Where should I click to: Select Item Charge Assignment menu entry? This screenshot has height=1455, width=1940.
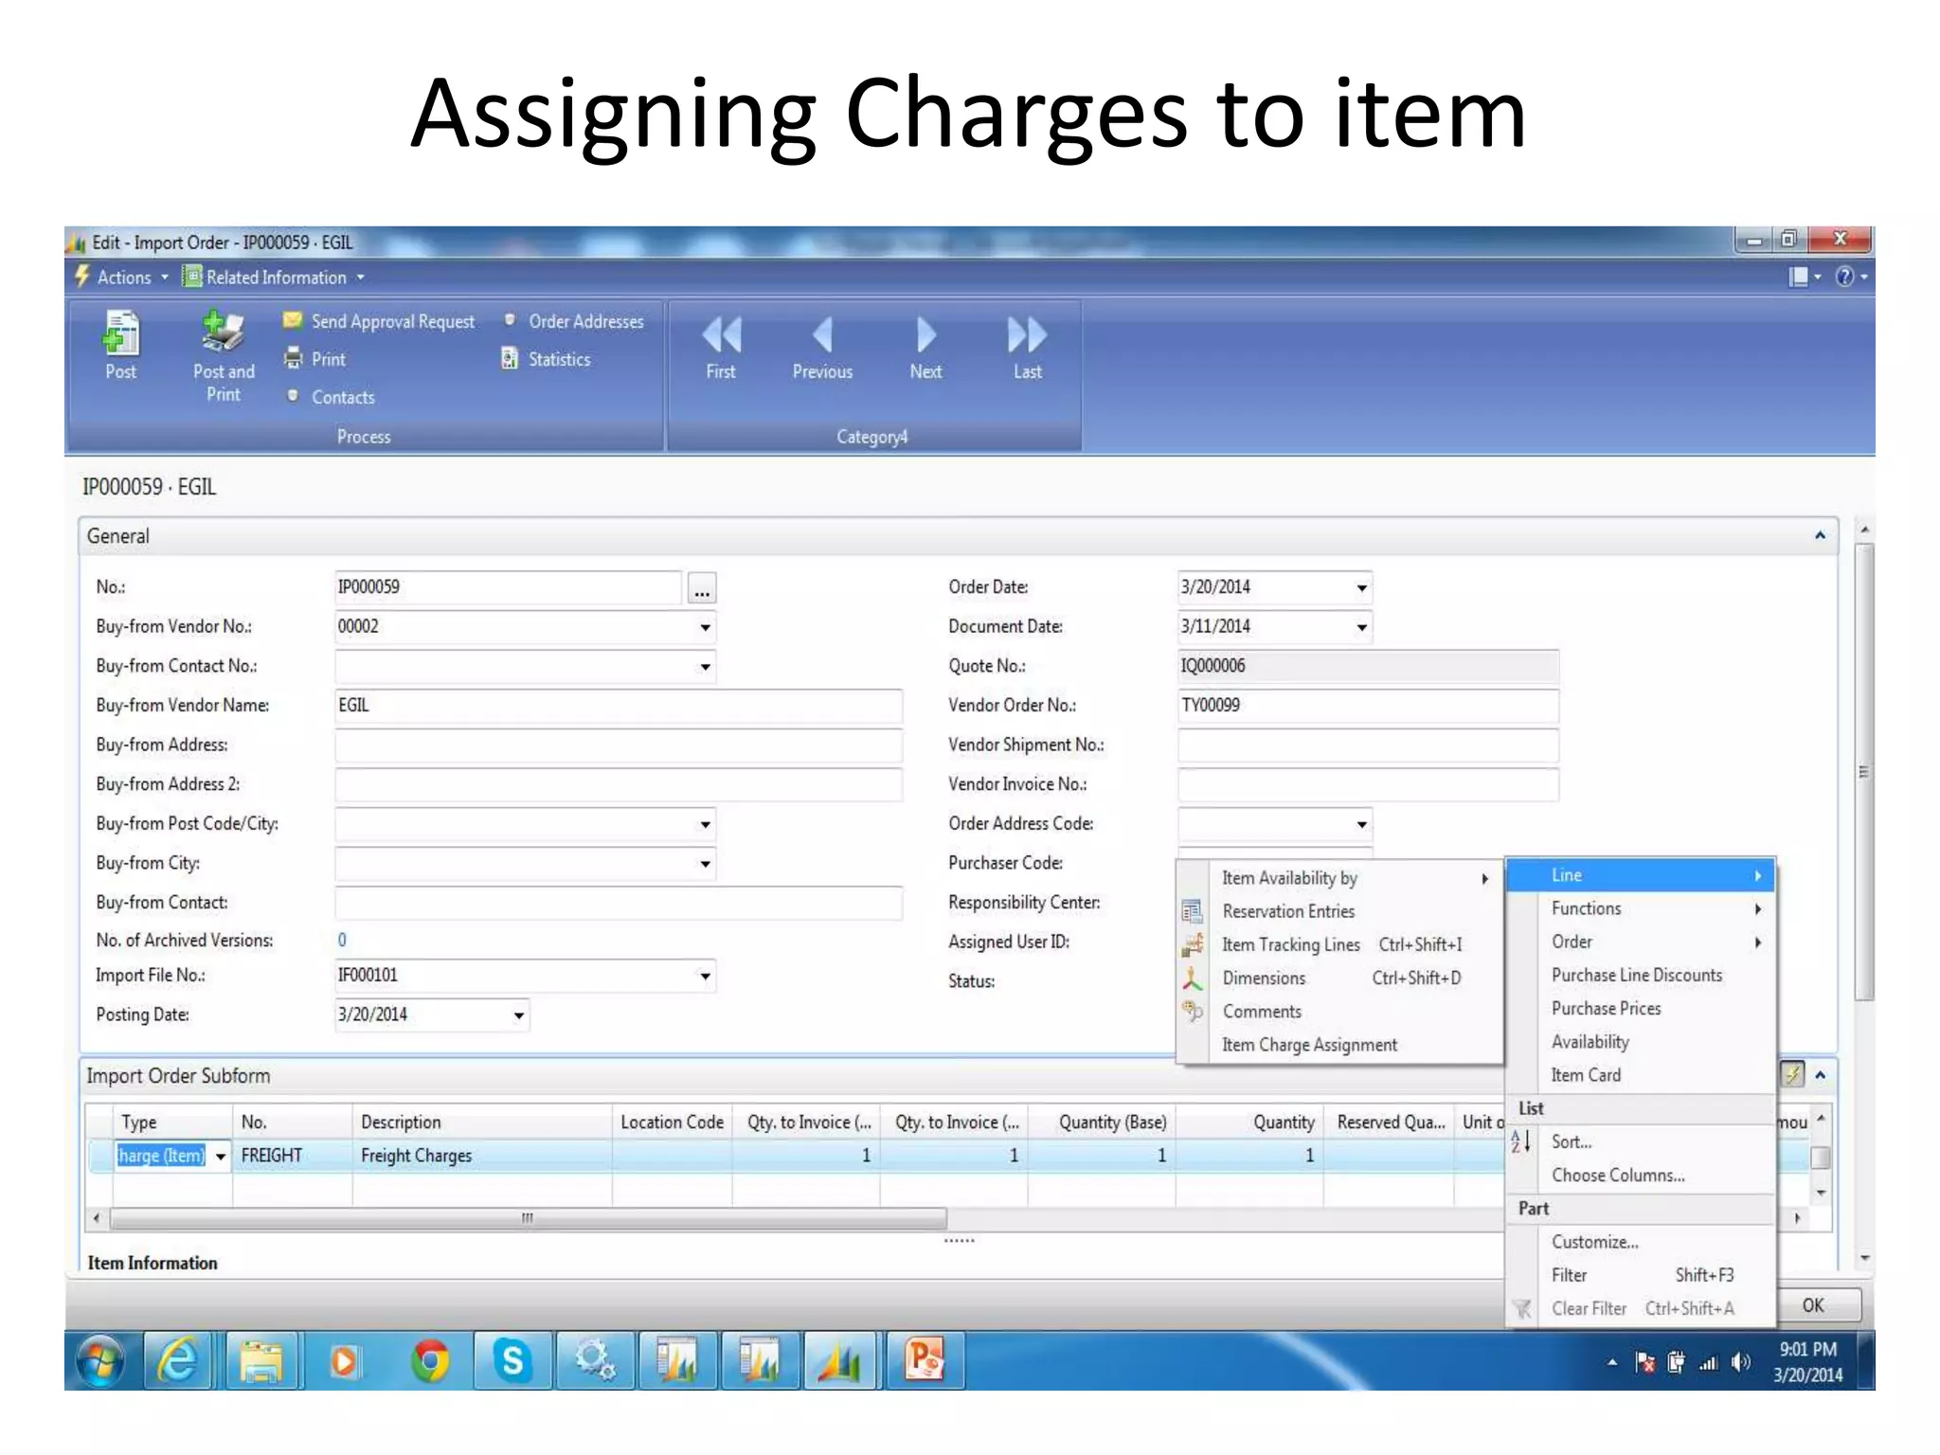pyautogui.click(x=1309, y=1045)
